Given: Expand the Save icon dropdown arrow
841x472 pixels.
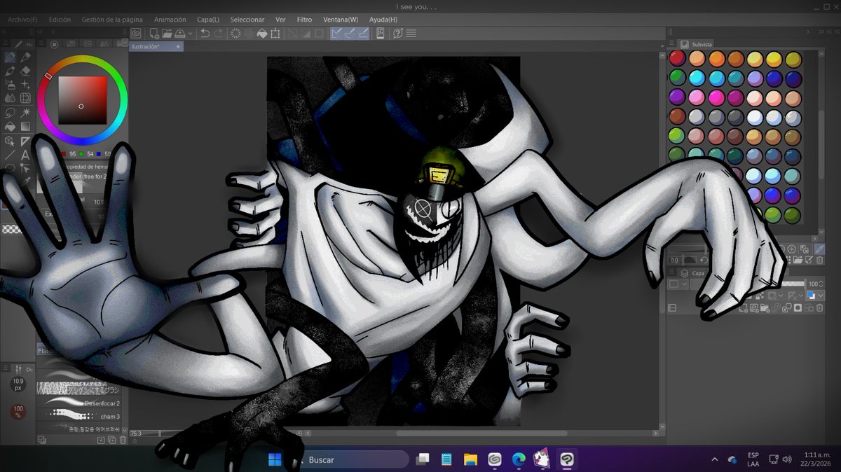Looking at the screenshot, I should coord(189,34).
